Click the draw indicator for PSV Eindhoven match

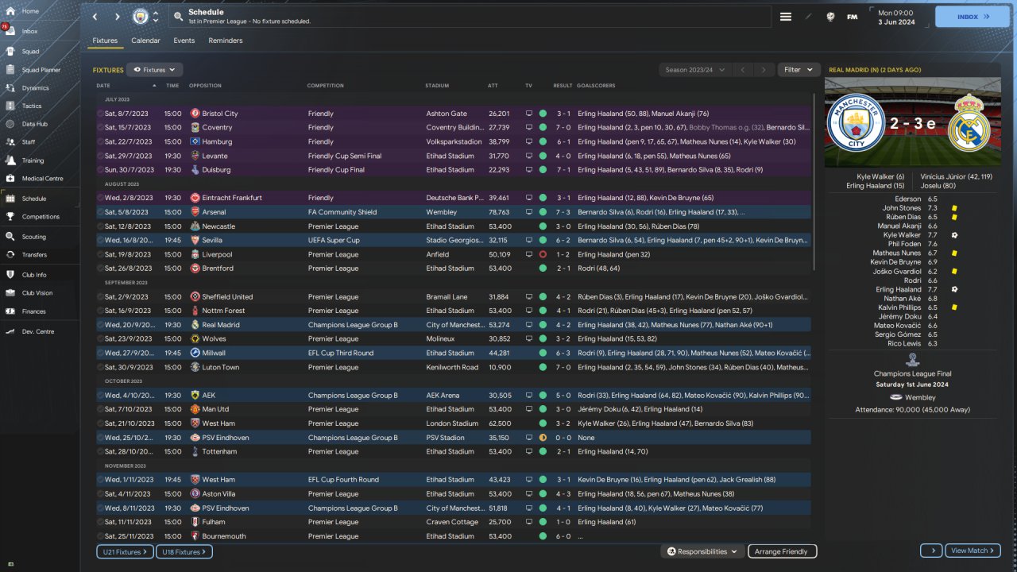point(543,438)
